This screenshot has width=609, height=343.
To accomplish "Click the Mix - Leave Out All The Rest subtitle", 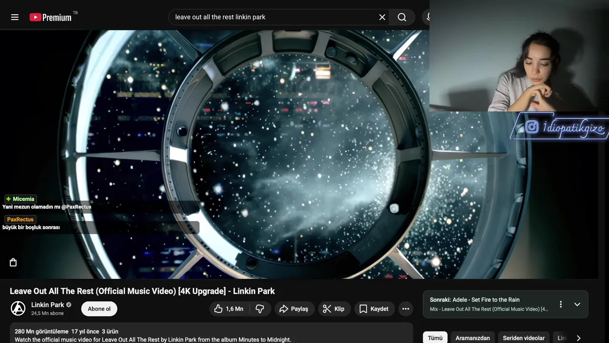I will click(x=489, y=309).
